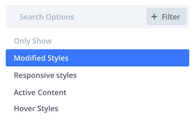Pick Hover Styles in the Only Show list
The height and width of the screenshot is (126, 195).
(36, 109)
